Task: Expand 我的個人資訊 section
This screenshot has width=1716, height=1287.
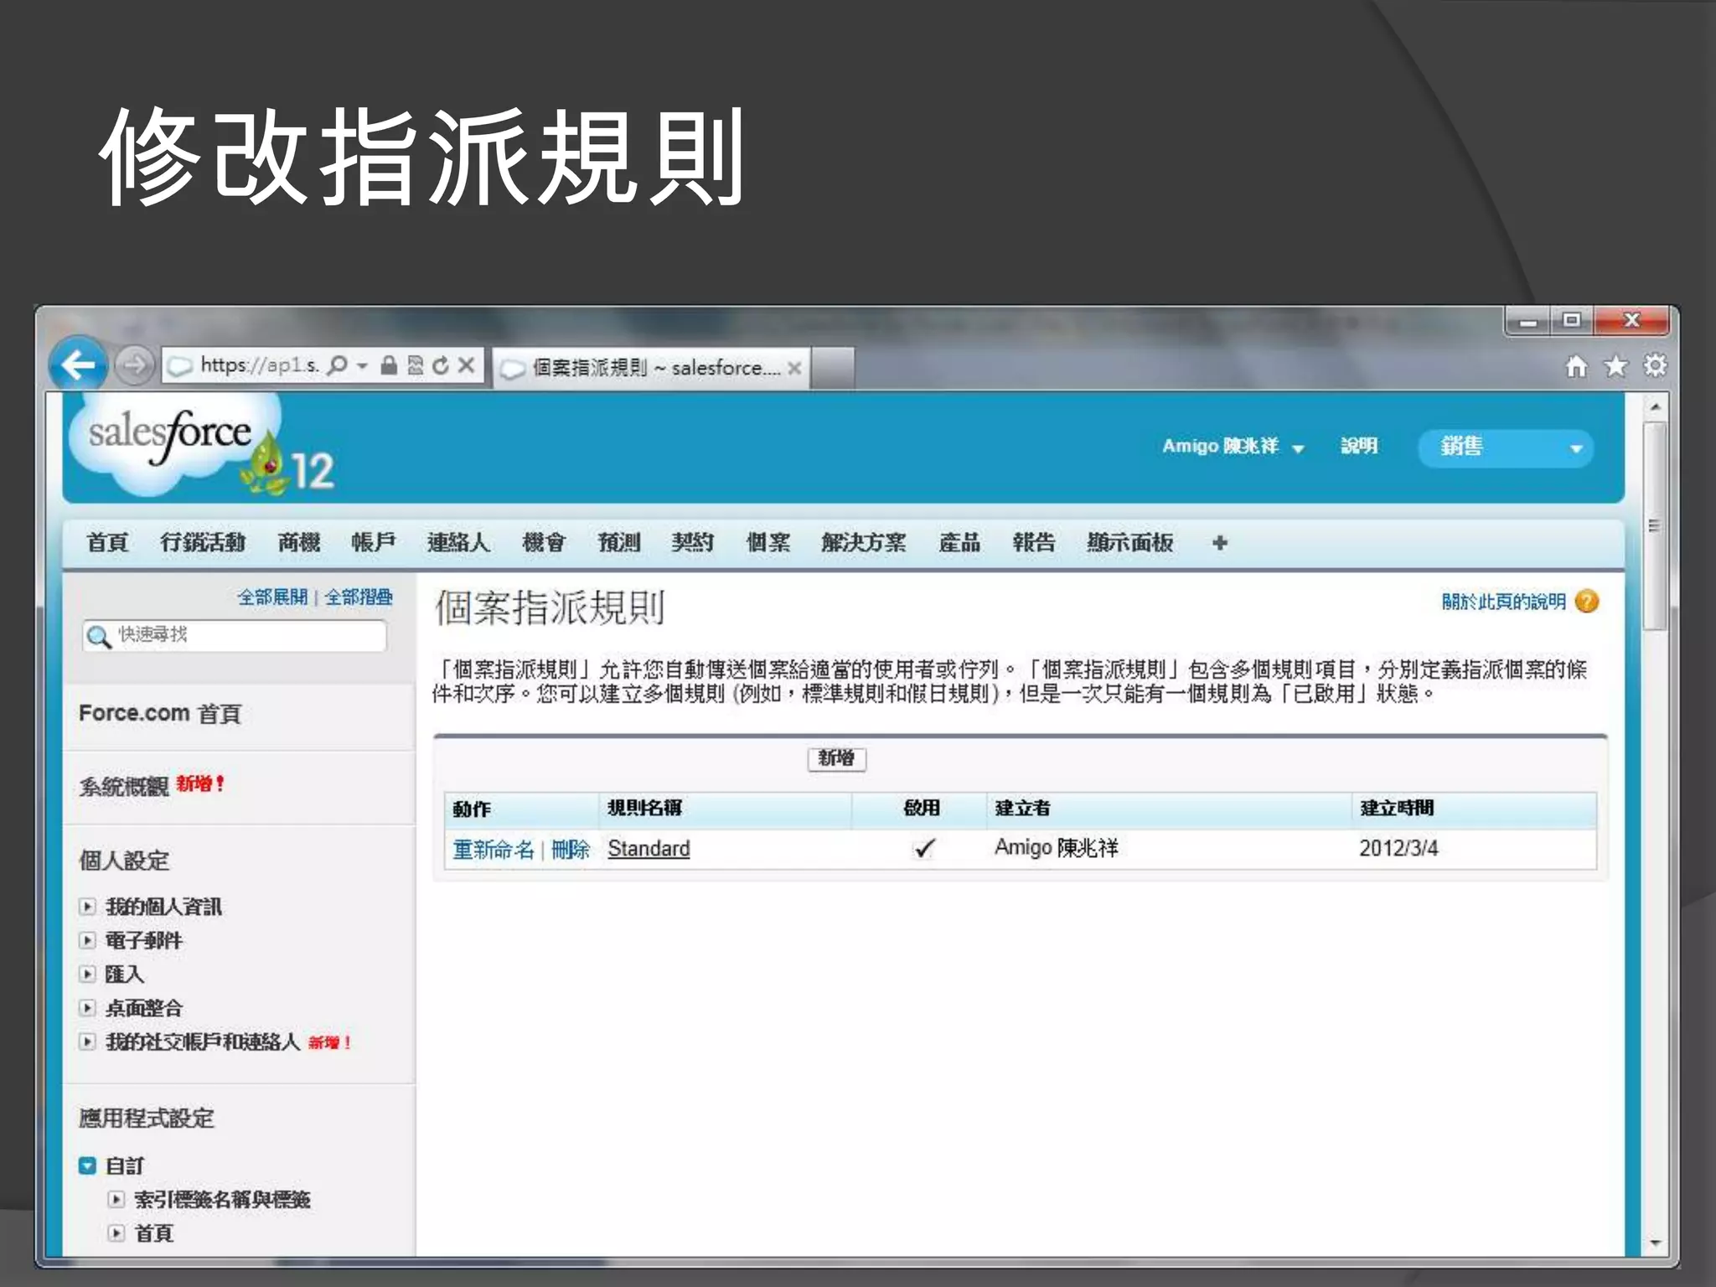Action: click(x=87, y=907)
